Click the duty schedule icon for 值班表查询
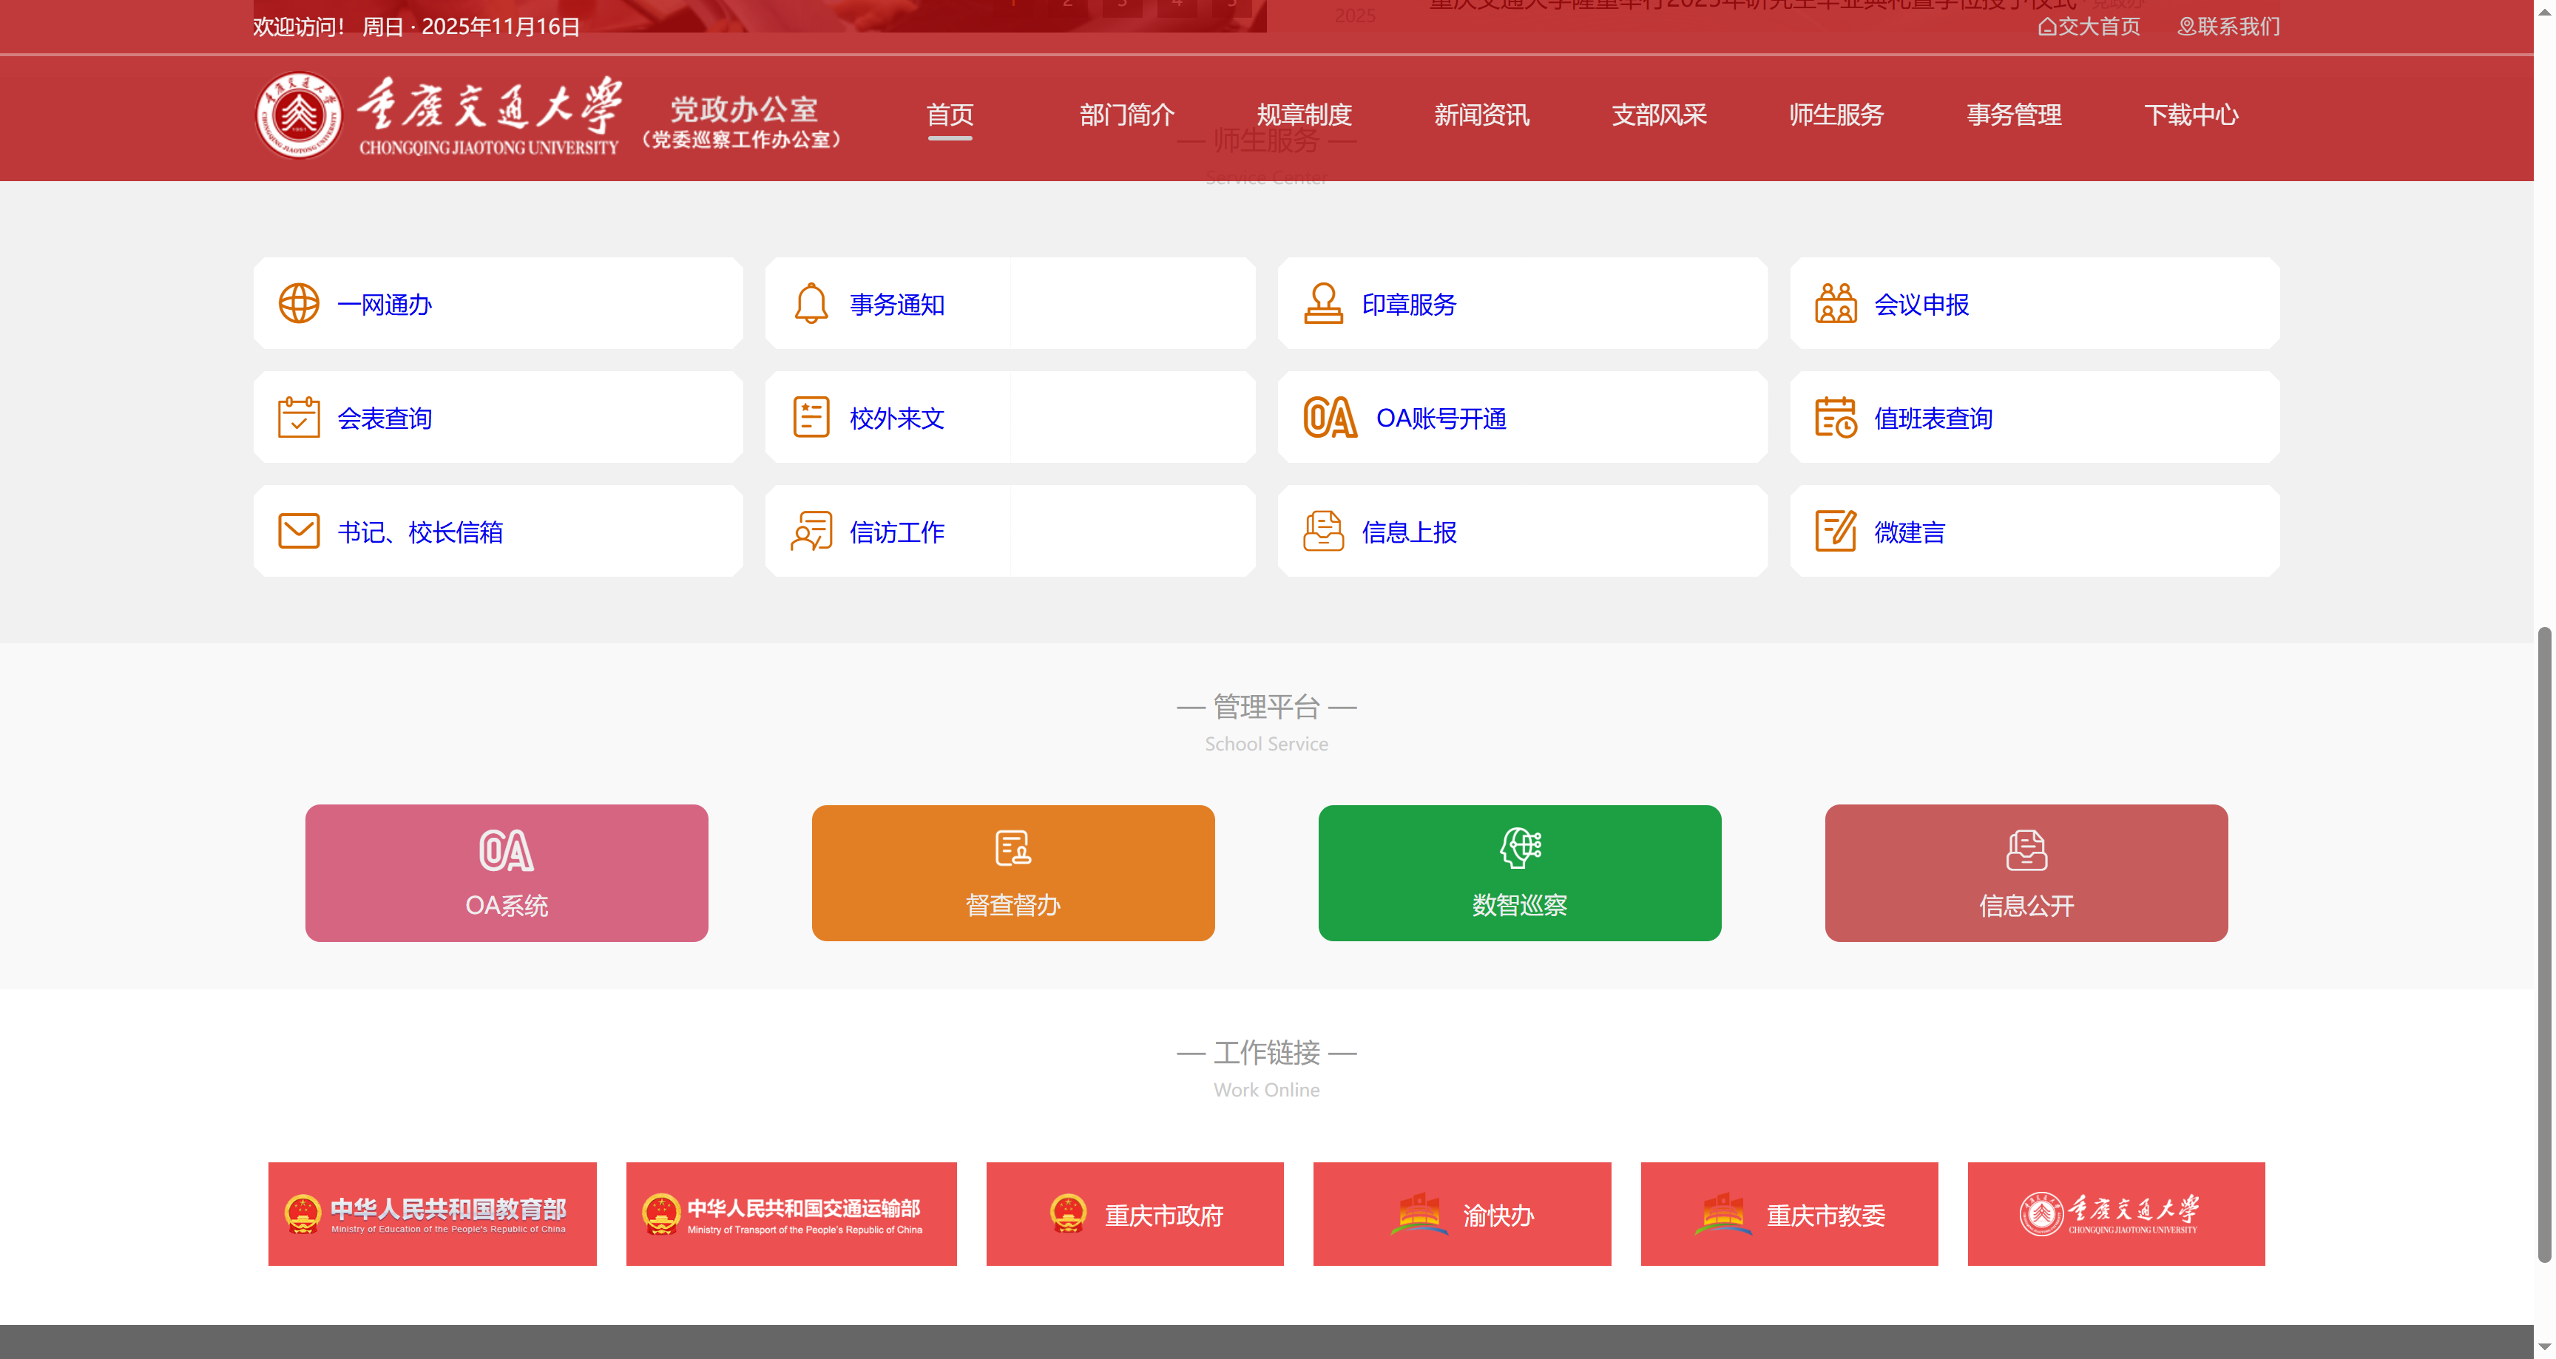2556x1359 pixels. (x=1835, y=418)
